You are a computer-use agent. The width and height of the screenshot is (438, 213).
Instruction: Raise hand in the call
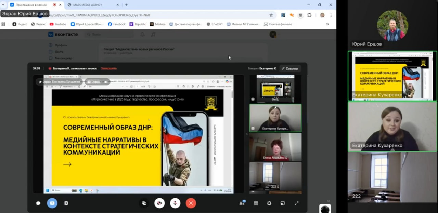(144, 203)
